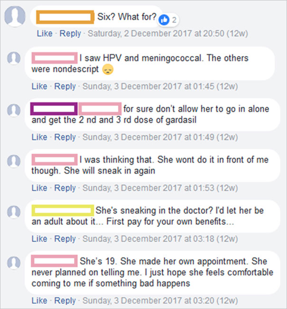Click the sad emoji after "nondescript"
287x309 pixels.
point(108,69)
